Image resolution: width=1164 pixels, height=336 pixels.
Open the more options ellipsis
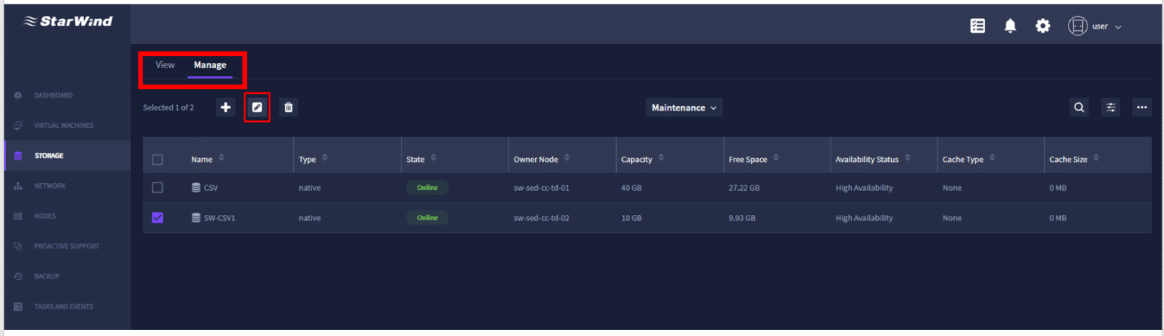point(1142,107)
